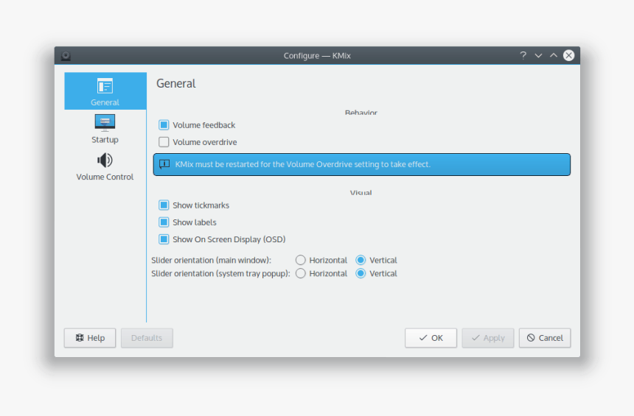634x416 pixels.
Task: Close the Configure KMix dialog
Action: [569, 55]
